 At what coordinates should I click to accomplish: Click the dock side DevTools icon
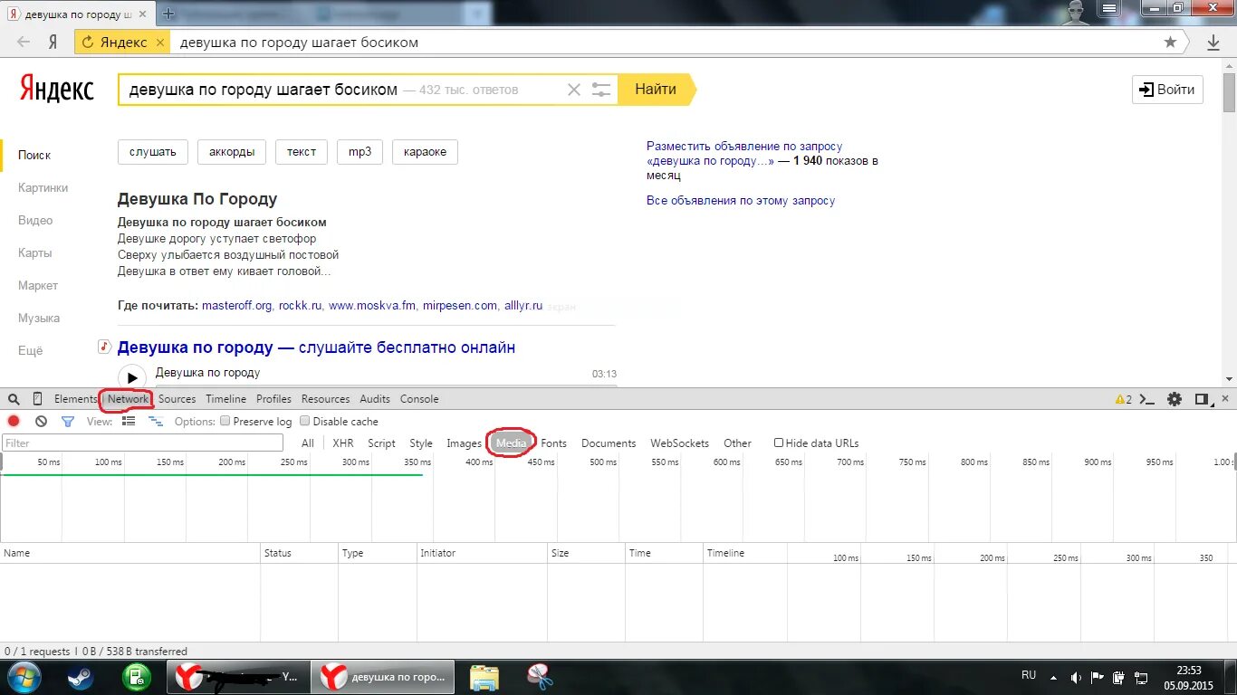[x=1202, y=399]
